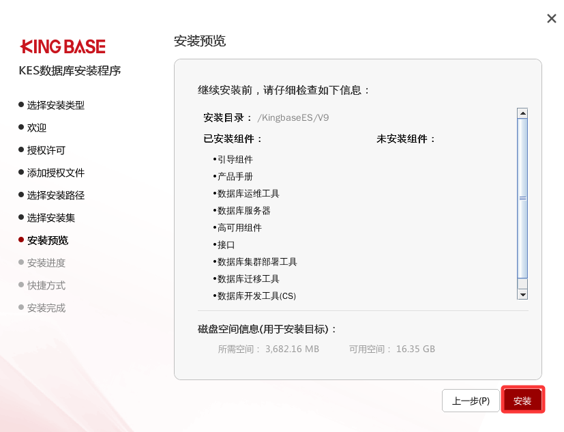The width and height of the screenshot is (564, 432).
Task: Click the KINGBASE logo
Action: coord(63,46)
